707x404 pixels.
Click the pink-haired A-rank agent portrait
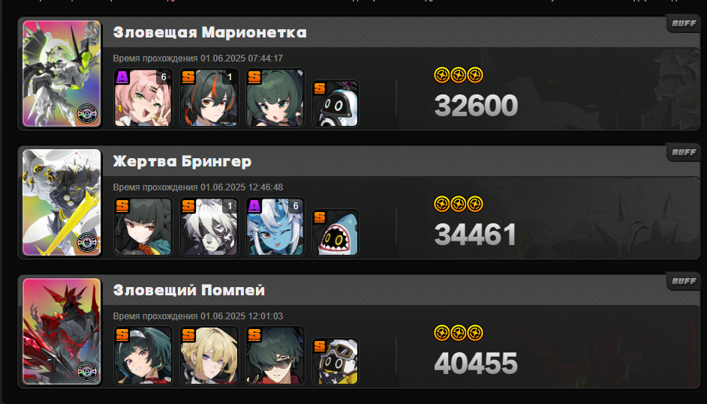pyautogui.click(x=143, y=97)
